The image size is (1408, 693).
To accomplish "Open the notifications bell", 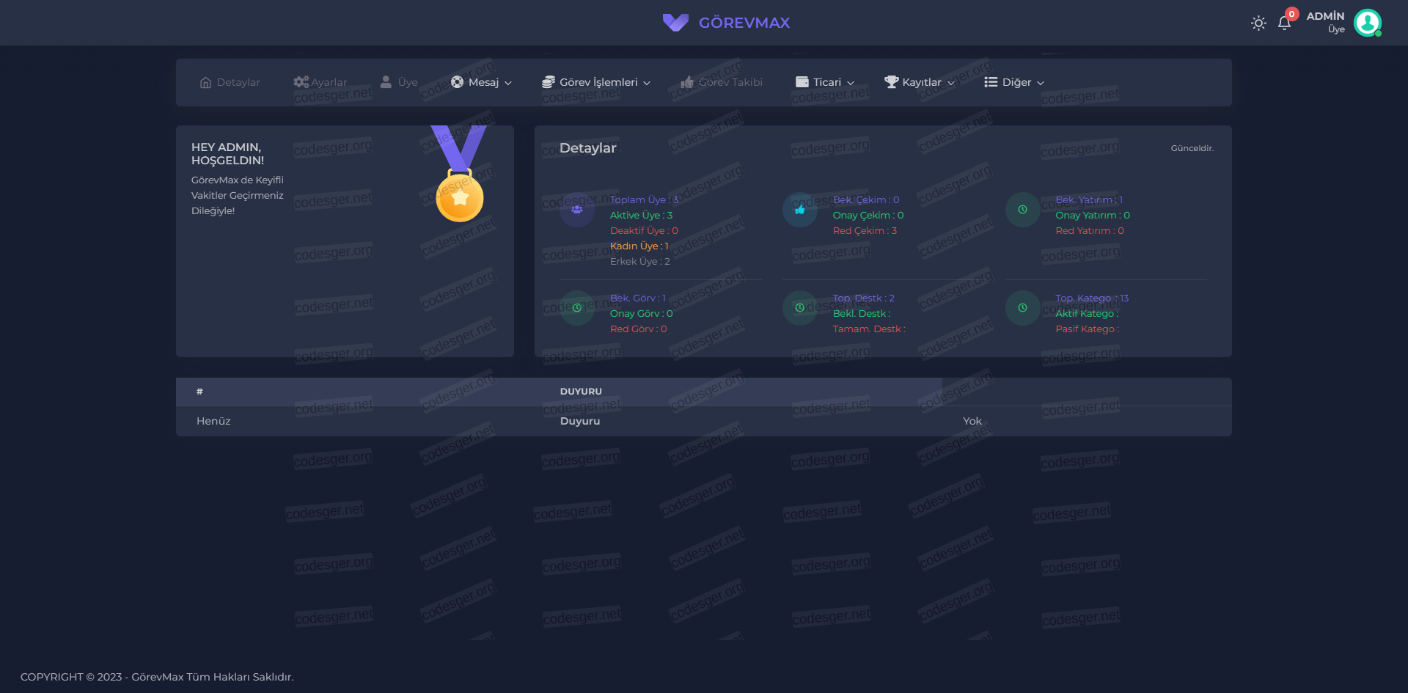I will [1284, 23].
